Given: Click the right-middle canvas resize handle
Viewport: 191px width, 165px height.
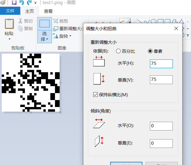Looking at the screenshot, I should pos(60,83).
